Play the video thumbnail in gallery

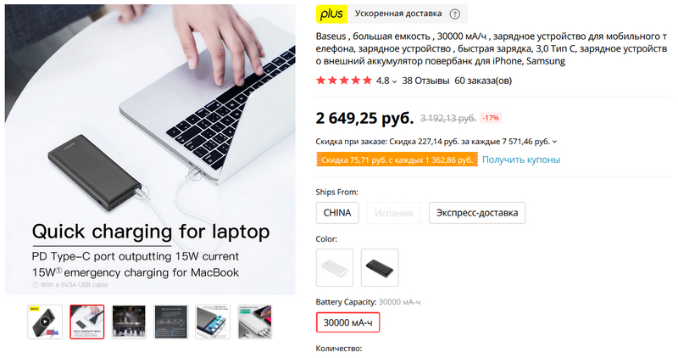click(45, 322)
